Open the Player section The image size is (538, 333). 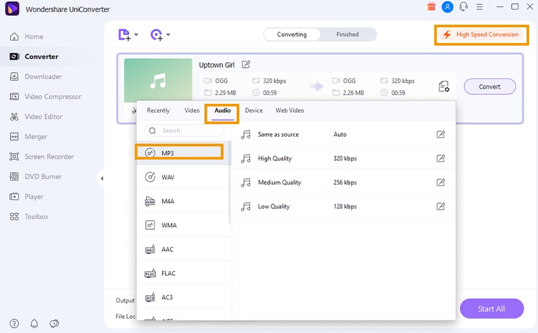coord(27,197)
